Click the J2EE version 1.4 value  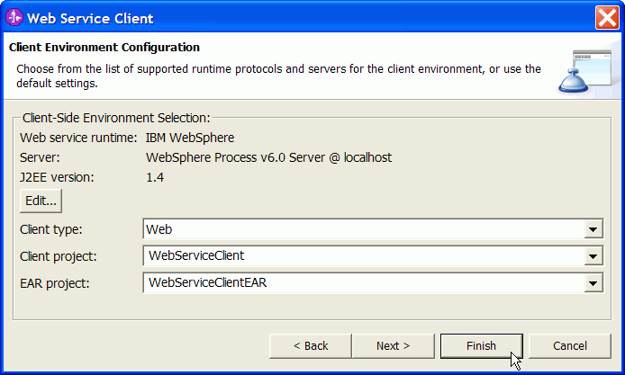tap(155, 177)
